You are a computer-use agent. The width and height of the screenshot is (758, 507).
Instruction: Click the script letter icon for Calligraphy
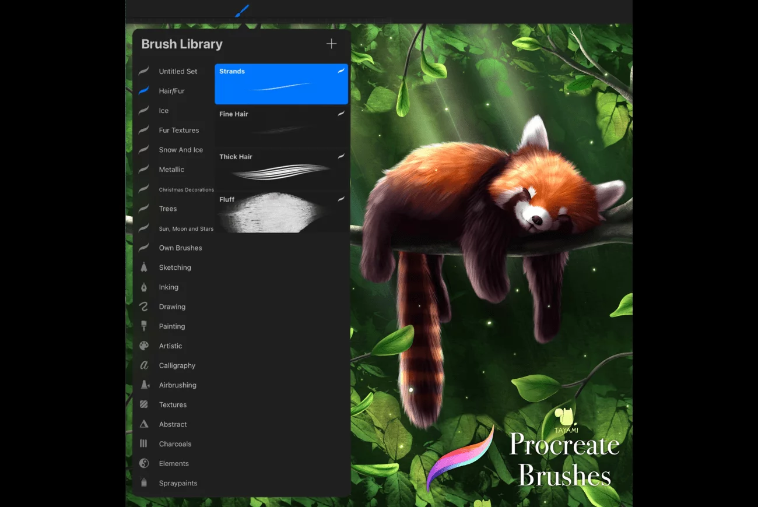pyautogui.click(x=143, y=365)
